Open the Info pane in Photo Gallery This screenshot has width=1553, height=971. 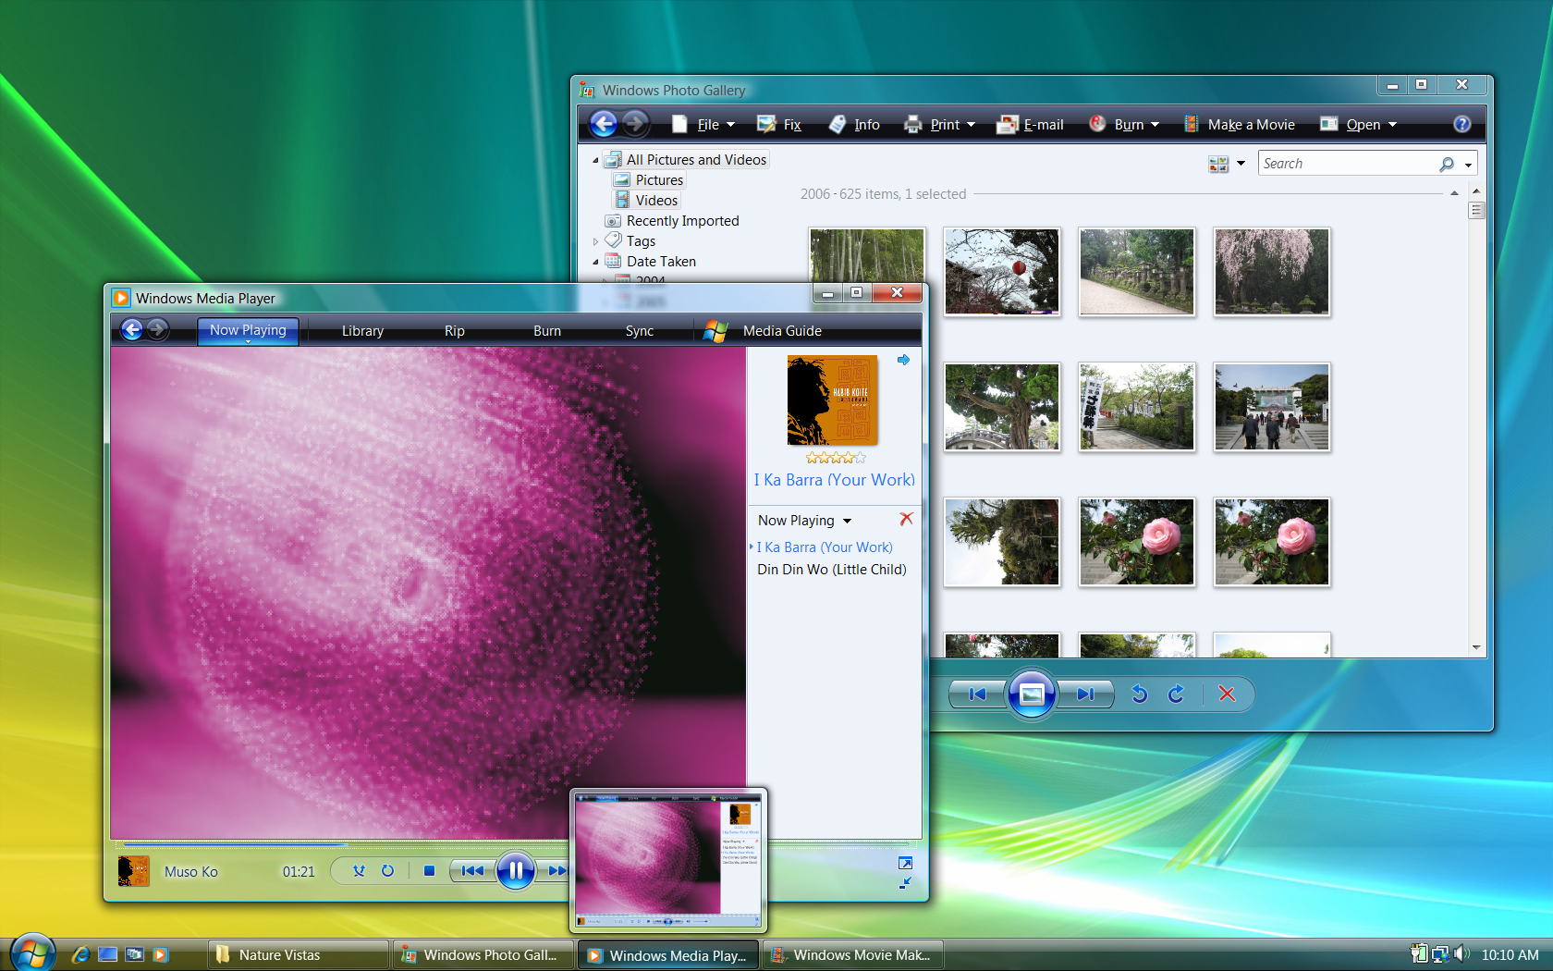point(855,125)
